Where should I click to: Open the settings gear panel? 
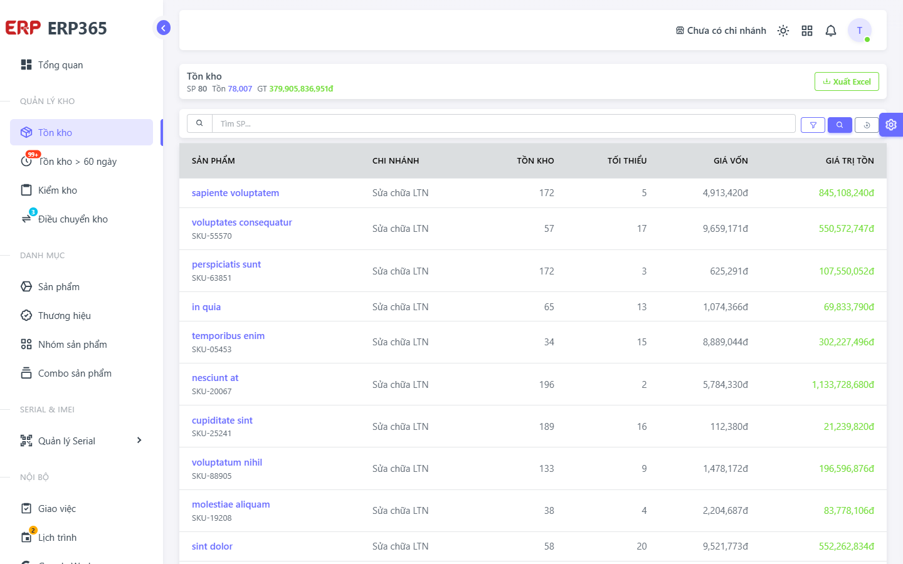[x=891, y=125]
